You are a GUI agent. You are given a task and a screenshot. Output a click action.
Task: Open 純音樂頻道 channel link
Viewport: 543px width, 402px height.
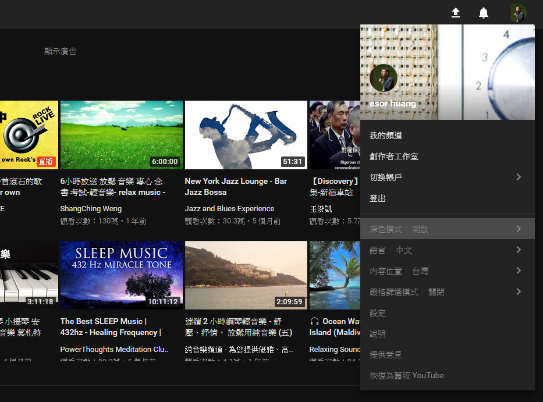coord(239,350)
